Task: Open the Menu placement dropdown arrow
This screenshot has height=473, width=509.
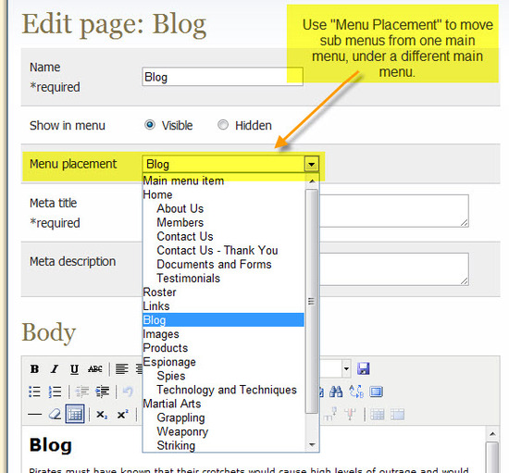Action: click(312, 164)
